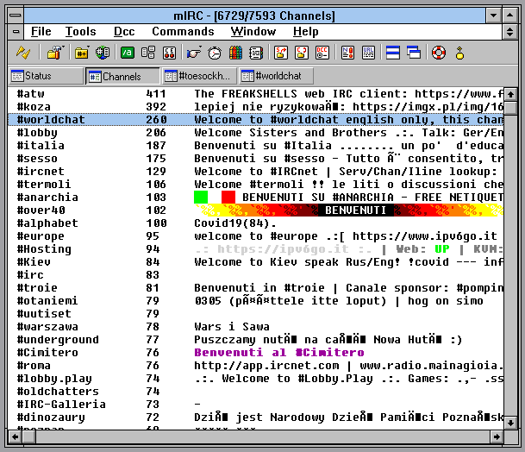Open the child window system menu beside File
This screenshot has height=452, width=525.
pos(15,32)
